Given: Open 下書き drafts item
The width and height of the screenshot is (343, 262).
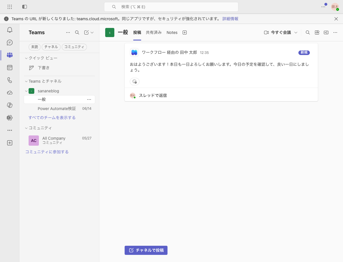Looking at the screenshot, I should (x=59, y=68).
